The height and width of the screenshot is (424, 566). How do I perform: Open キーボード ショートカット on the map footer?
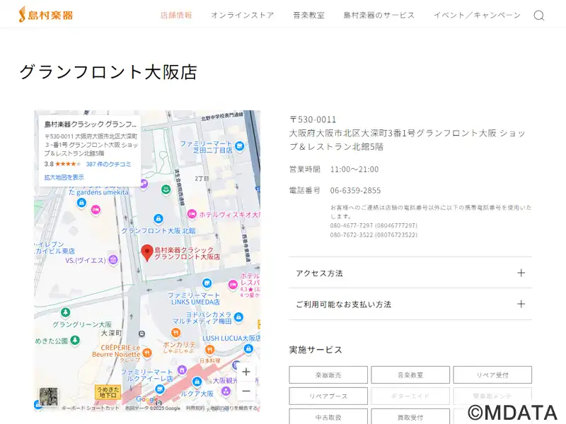[x=91, y=408]
